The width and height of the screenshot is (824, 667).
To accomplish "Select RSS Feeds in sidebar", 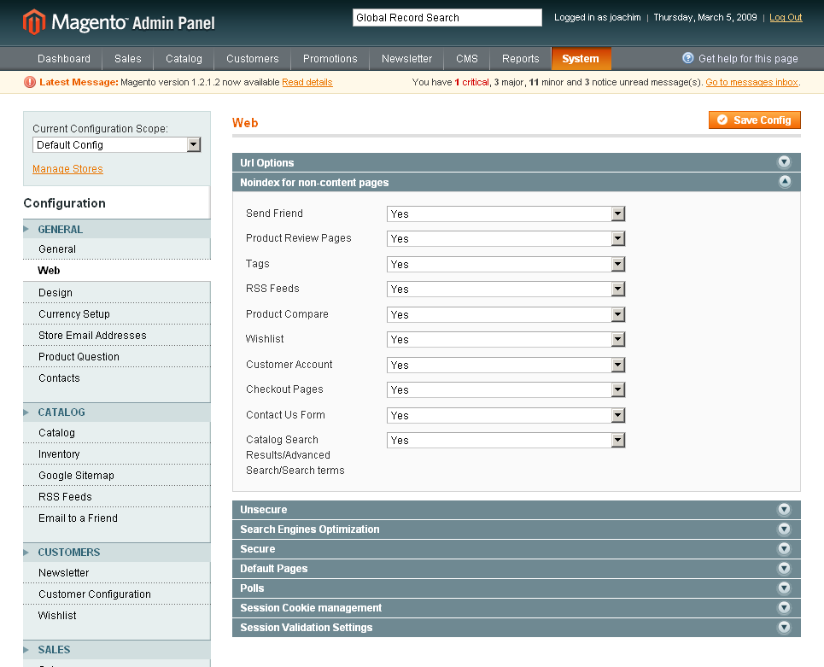I will (117, 497).
